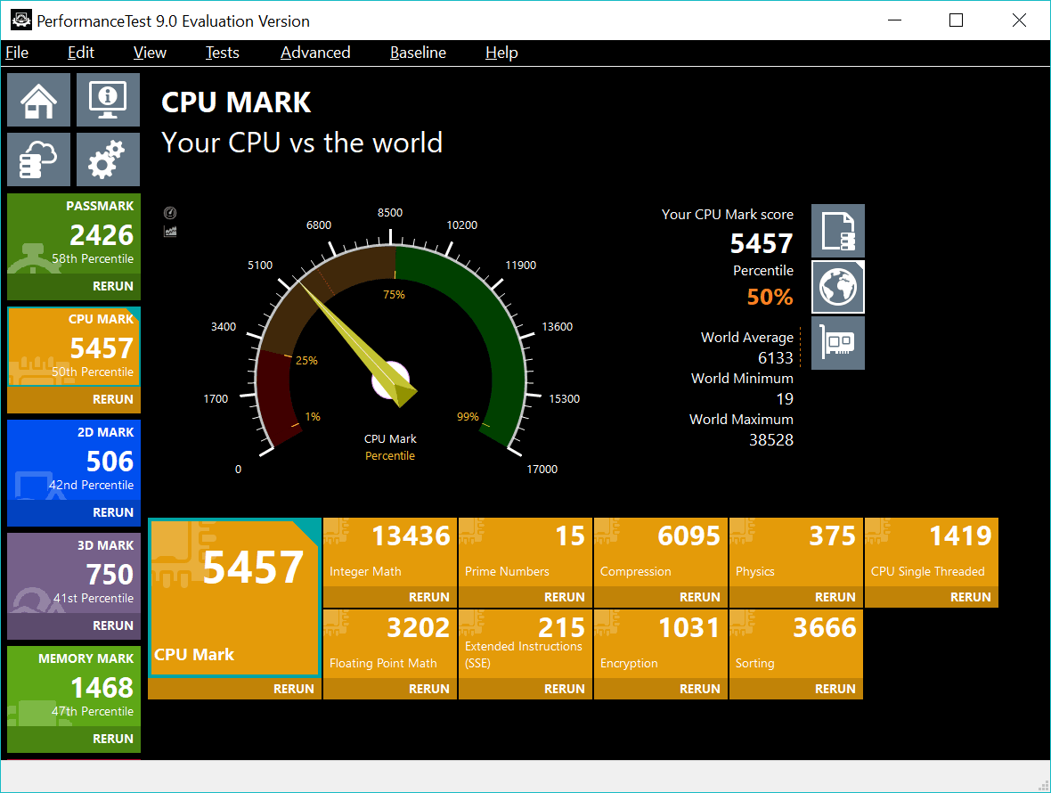
Task: Open the File menu
Action: click(17, 53)
